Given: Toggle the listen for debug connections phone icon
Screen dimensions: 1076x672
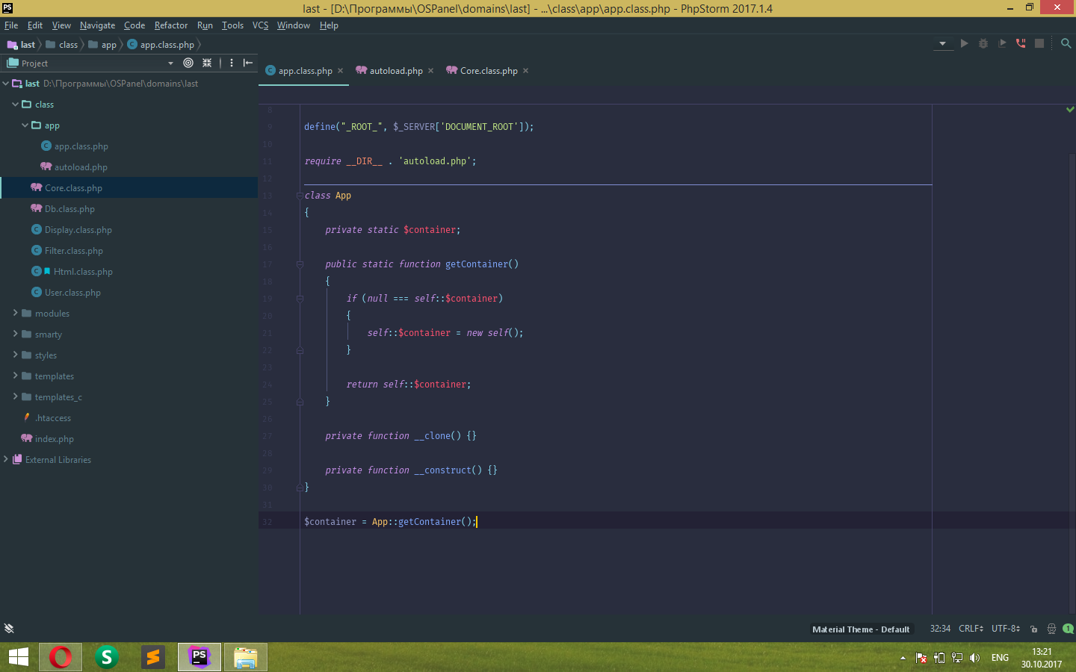Looking at the screenshot, I should pyautogui.click(x=1021, y=43).
